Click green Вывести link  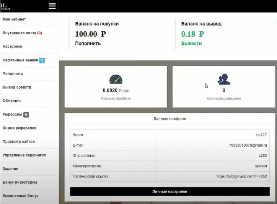[x=192, y=44]
